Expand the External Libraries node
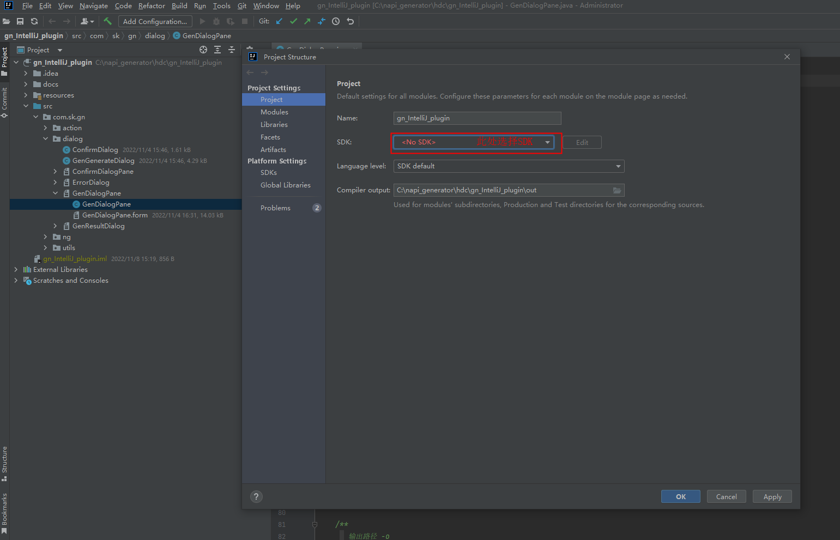The image size is (840, 540). [16, 269]
